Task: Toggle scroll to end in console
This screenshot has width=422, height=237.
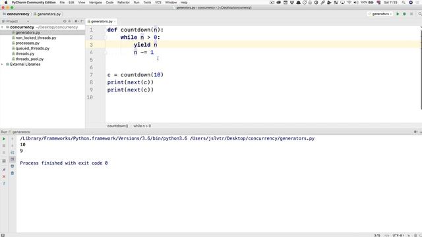Action: (x=13, y=159)
